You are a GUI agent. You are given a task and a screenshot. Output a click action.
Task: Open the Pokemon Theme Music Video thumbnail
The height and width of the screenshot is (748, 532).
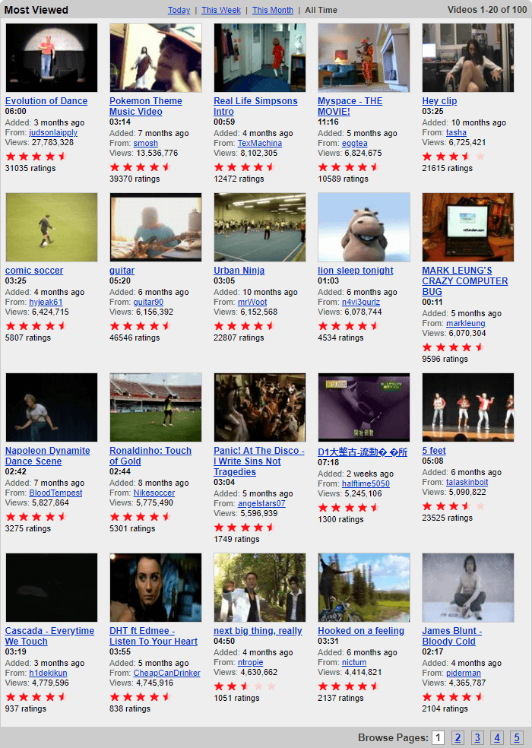click(x=156, y=58)
